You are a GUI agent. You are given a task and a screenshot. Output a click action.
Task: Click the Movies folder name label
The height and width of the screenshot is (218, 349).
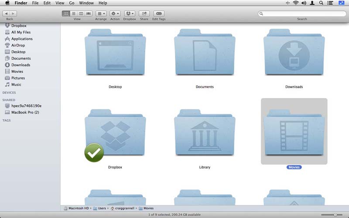(x=294, y=167)
